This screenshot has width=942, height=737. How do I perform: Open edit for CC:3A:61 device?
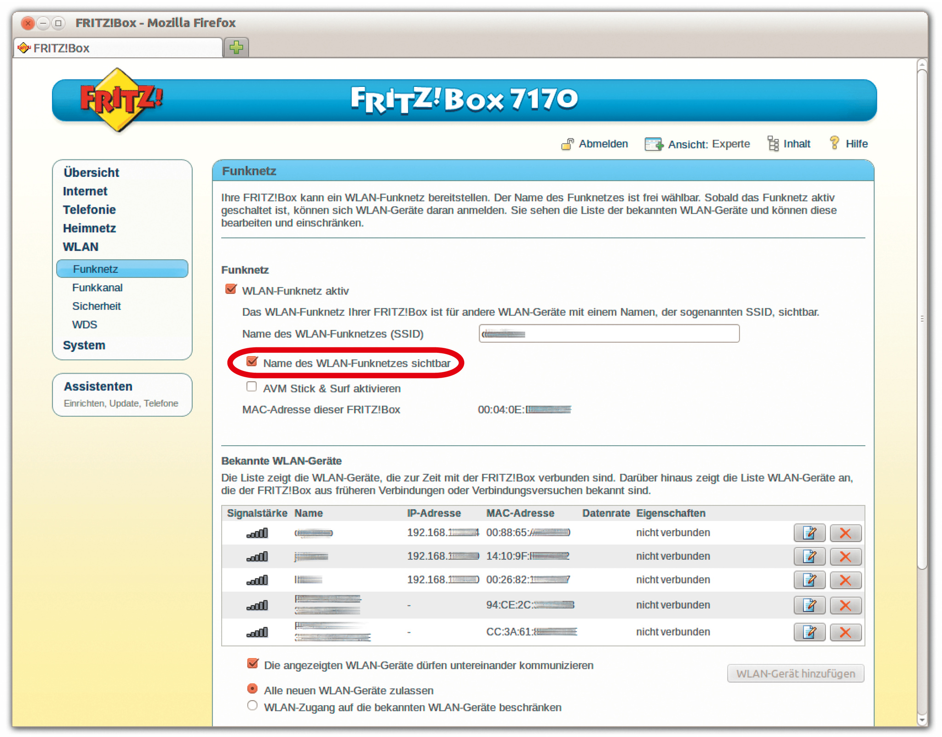pyautogui.click(x=809, y=632)
